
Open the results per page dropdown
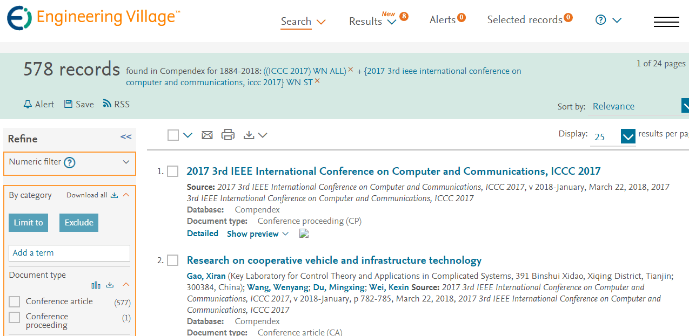pyautogui.click(x=628, y=136)
